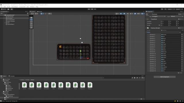Toggle the Factory object active checkbox
The image size is (184, 103).
coord(150,14)
